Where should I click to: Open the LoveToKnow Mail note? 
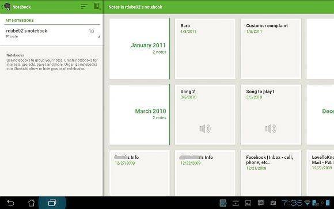320,173
